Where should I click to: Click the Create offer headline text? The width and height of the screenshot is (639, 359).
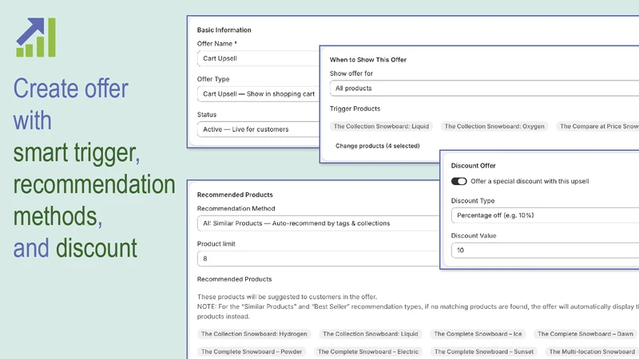point(70,89)
